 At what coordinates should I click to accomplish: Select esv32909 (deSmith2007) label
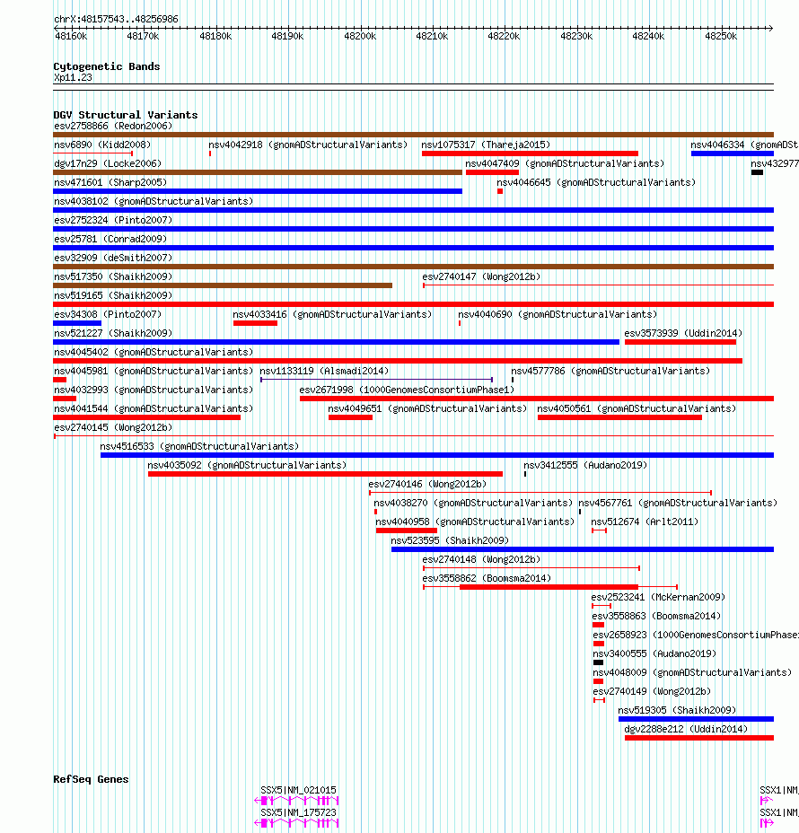(x=113, y=258)
